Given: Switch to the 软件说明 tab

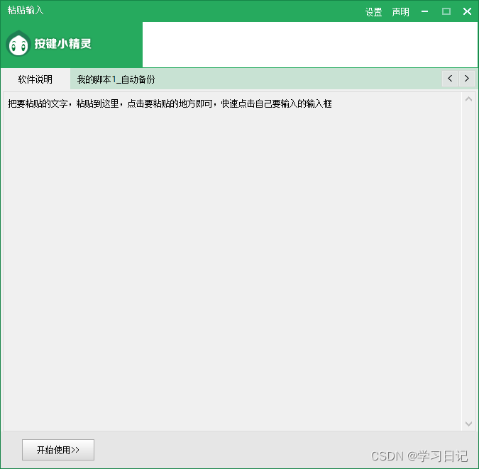Looking at the screenshot, I should point(35,79).
